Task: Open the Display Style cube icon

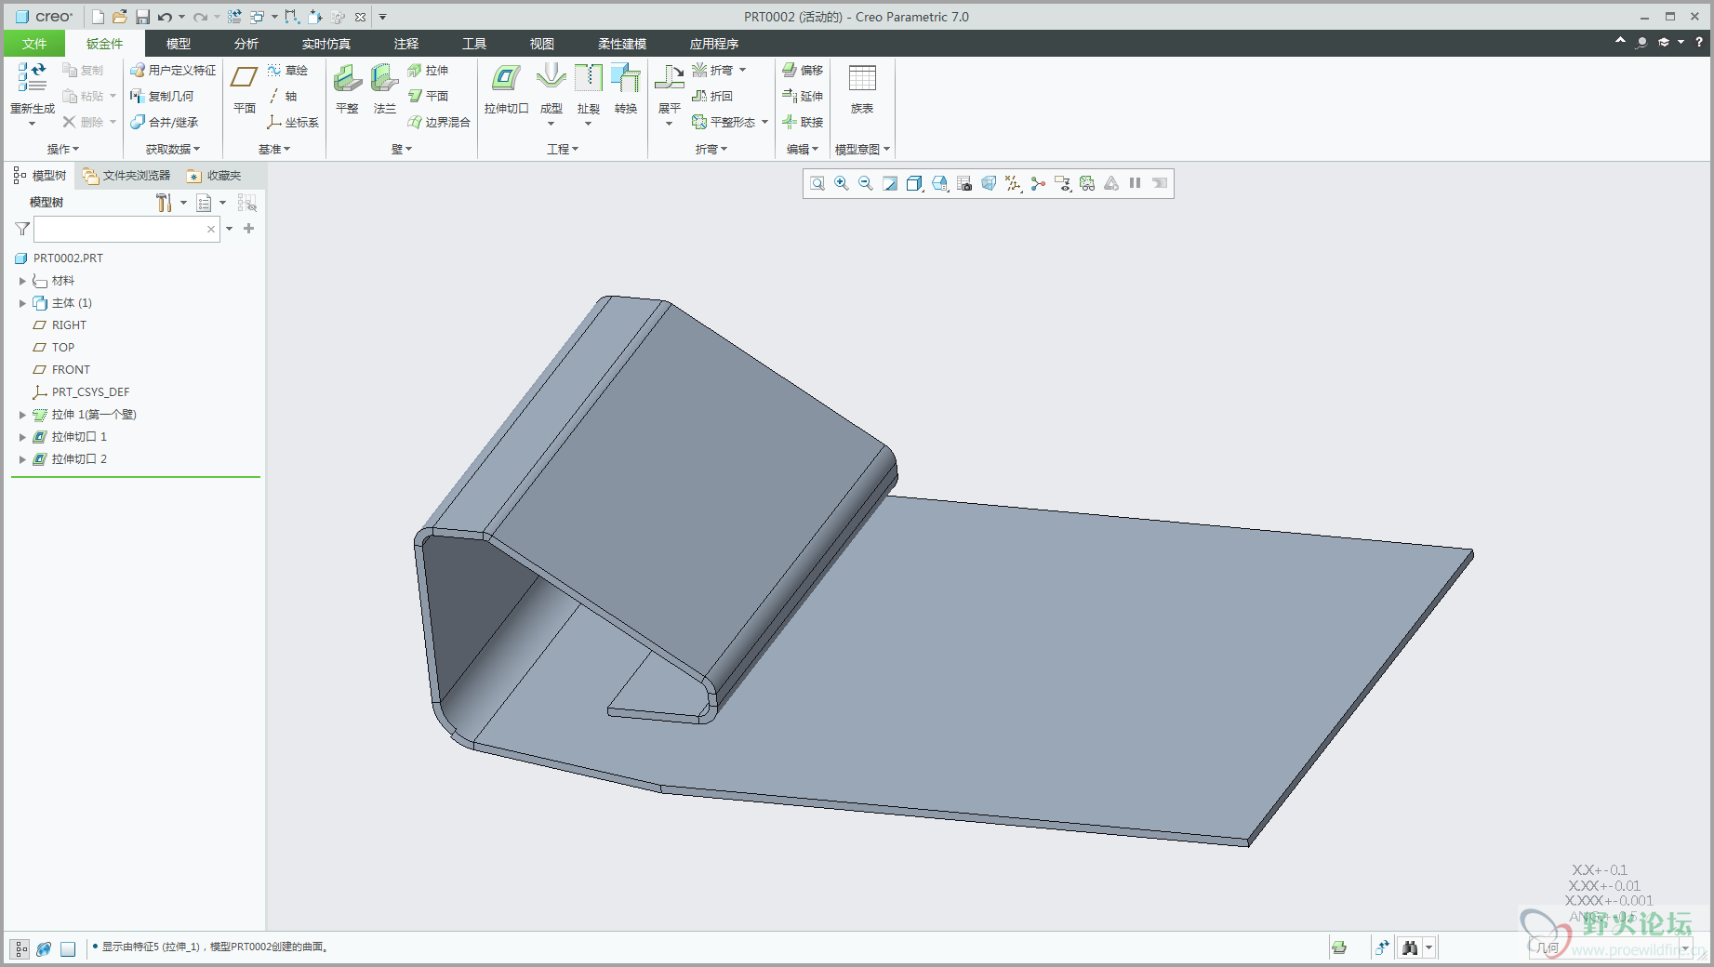Action: pyautogui.click(x=914, y=184)
